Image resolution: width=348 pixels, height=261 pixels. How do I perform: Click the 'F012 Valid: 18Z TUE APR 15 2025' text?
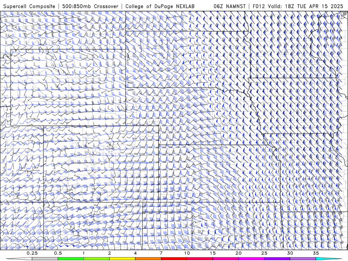tap(298, 6)
